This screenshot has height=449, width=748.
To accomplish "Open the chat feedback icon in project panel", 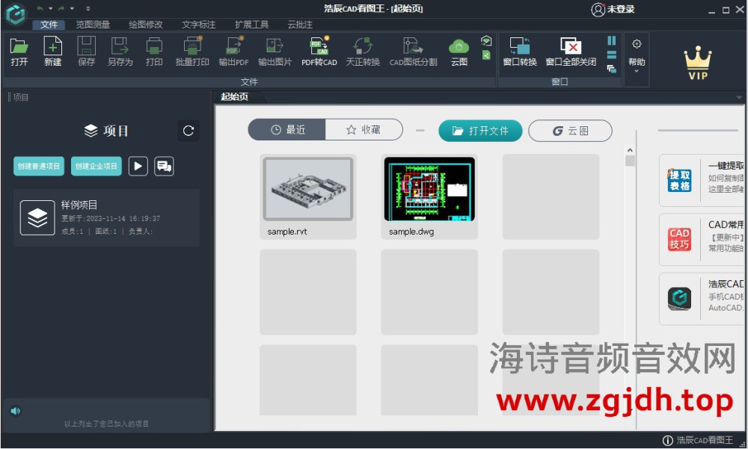I will click(164, 166).
